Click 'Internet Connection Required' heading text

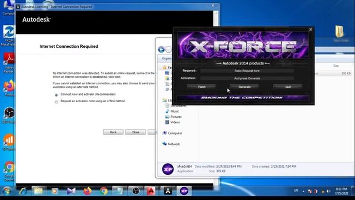point(69,47)
